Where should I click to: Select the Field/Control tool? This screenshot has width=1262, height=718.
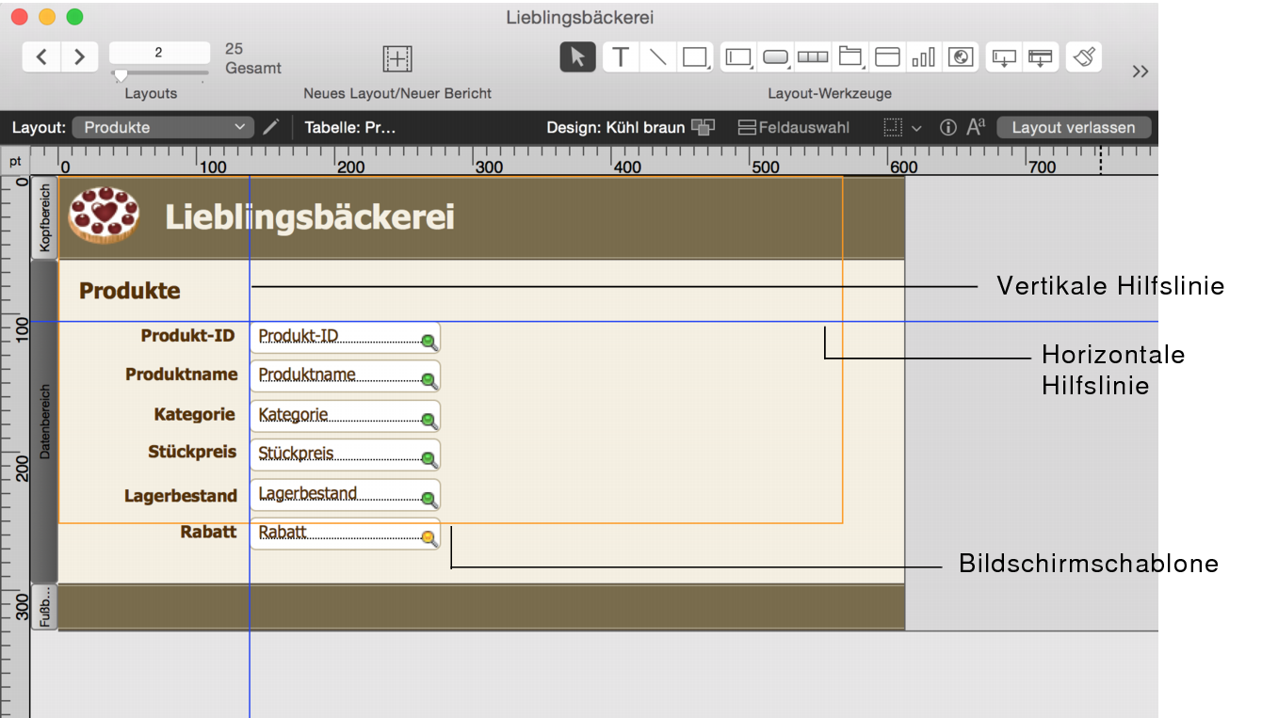pyautogui.click(x=739, y=56)
